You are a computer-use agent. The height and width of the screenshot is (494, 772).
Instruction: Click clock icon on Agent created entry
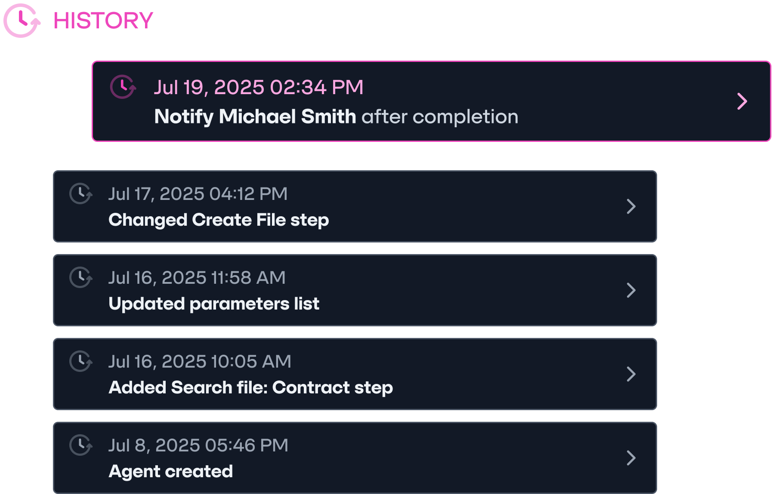coord(80,445)
